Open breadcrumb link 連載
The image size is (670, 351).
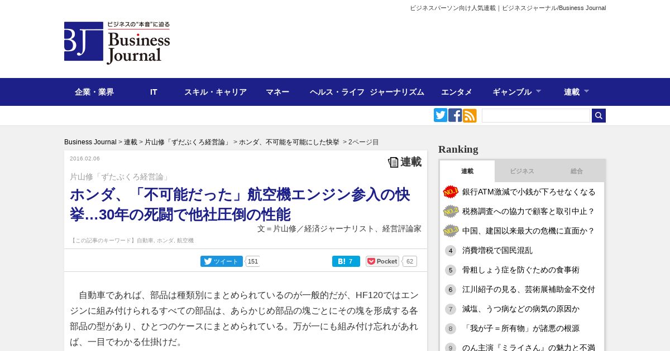coord(131,142)
